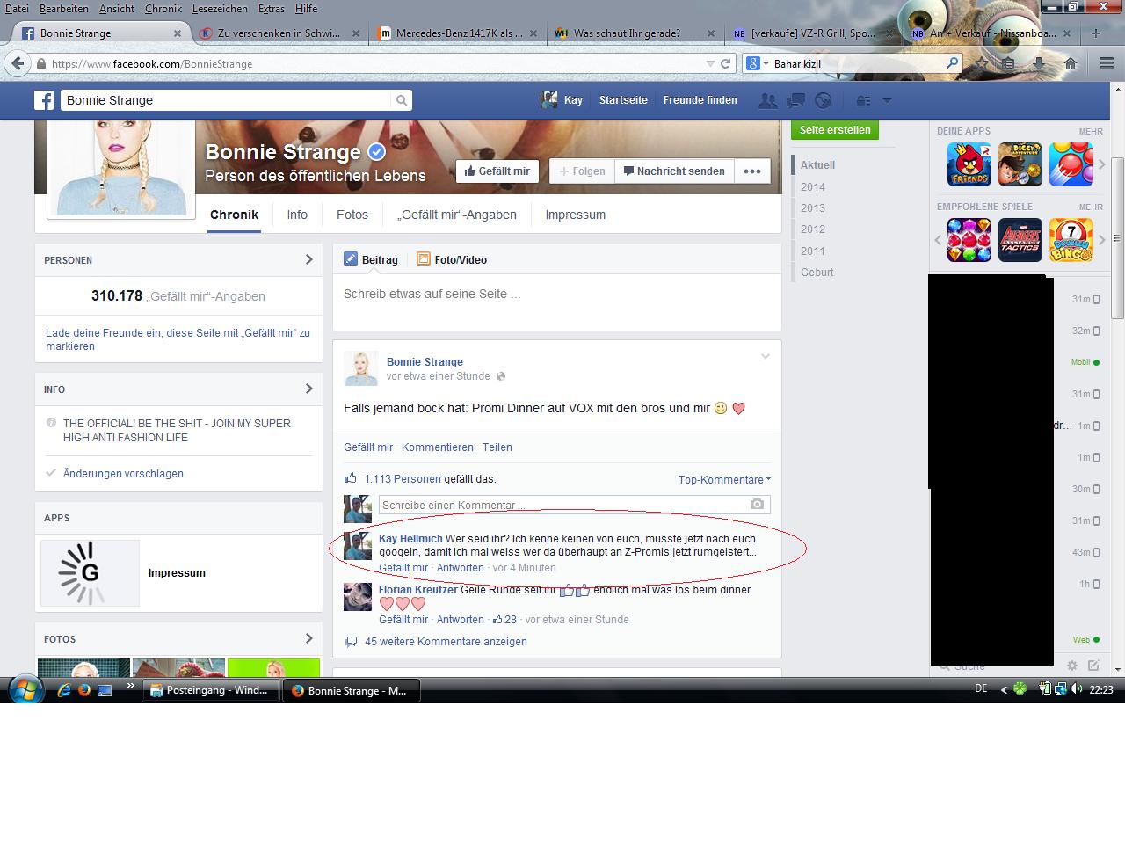Screen dimensions: 1125x844
Task: Click the 'Schreibe einen Kommentar' field
Action: pos(562,505)
